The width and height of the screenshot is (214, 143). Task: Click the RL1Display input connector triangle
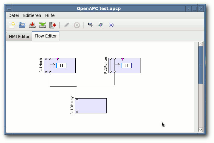[77, 99]
